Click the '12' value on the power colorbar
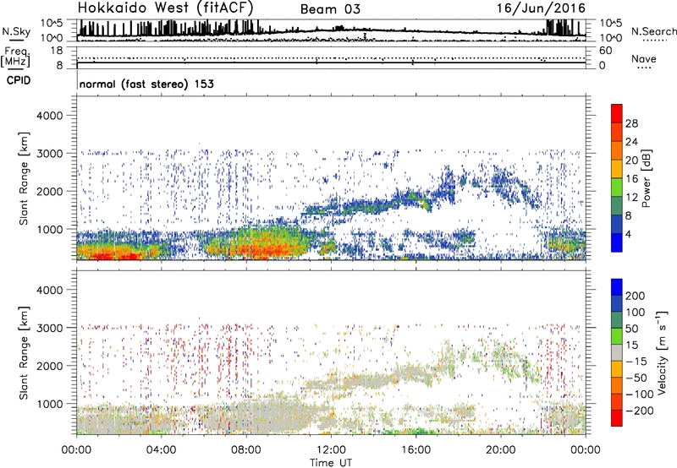 pyautogui.click(x=631, y=198)
